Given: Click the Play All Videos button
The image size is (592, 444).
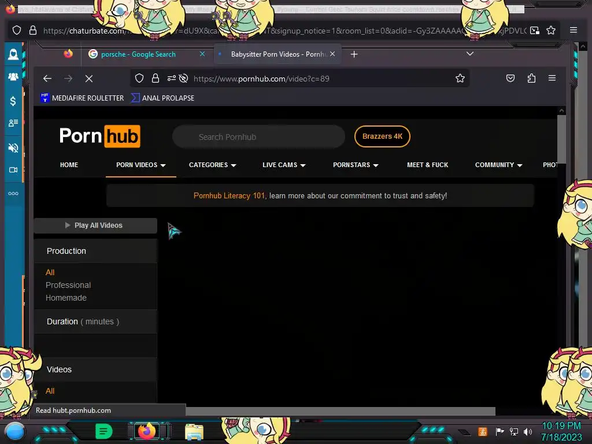Looking at the screenshot, I should pyautogui.click(x=95, y=225).
